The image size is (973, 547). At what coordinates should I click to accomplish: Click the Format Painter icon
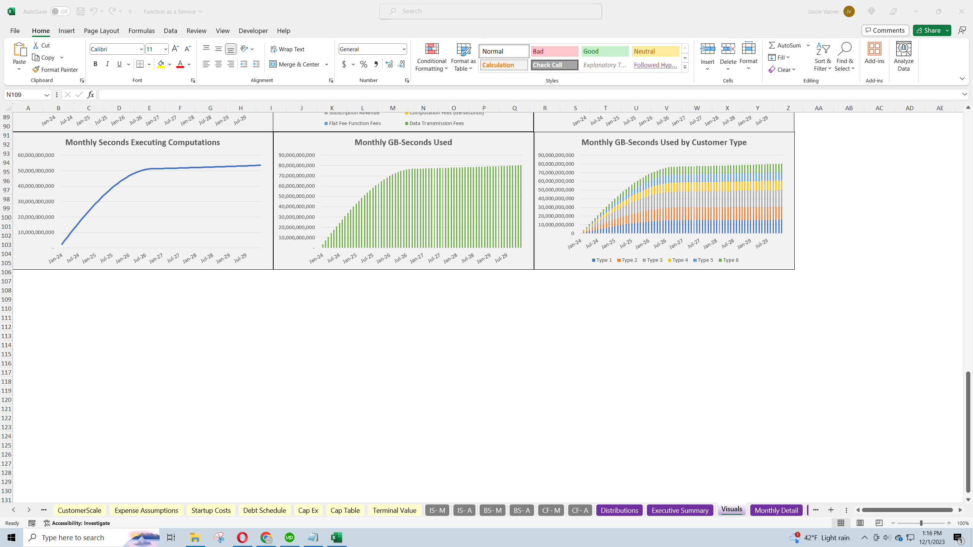coord(36,70)
